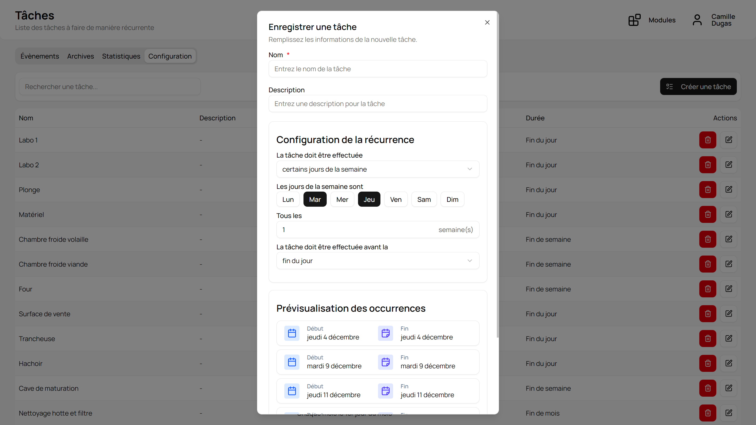Enable the Ven weekday button
The image size is (756, 425).
tap(396, 199)
